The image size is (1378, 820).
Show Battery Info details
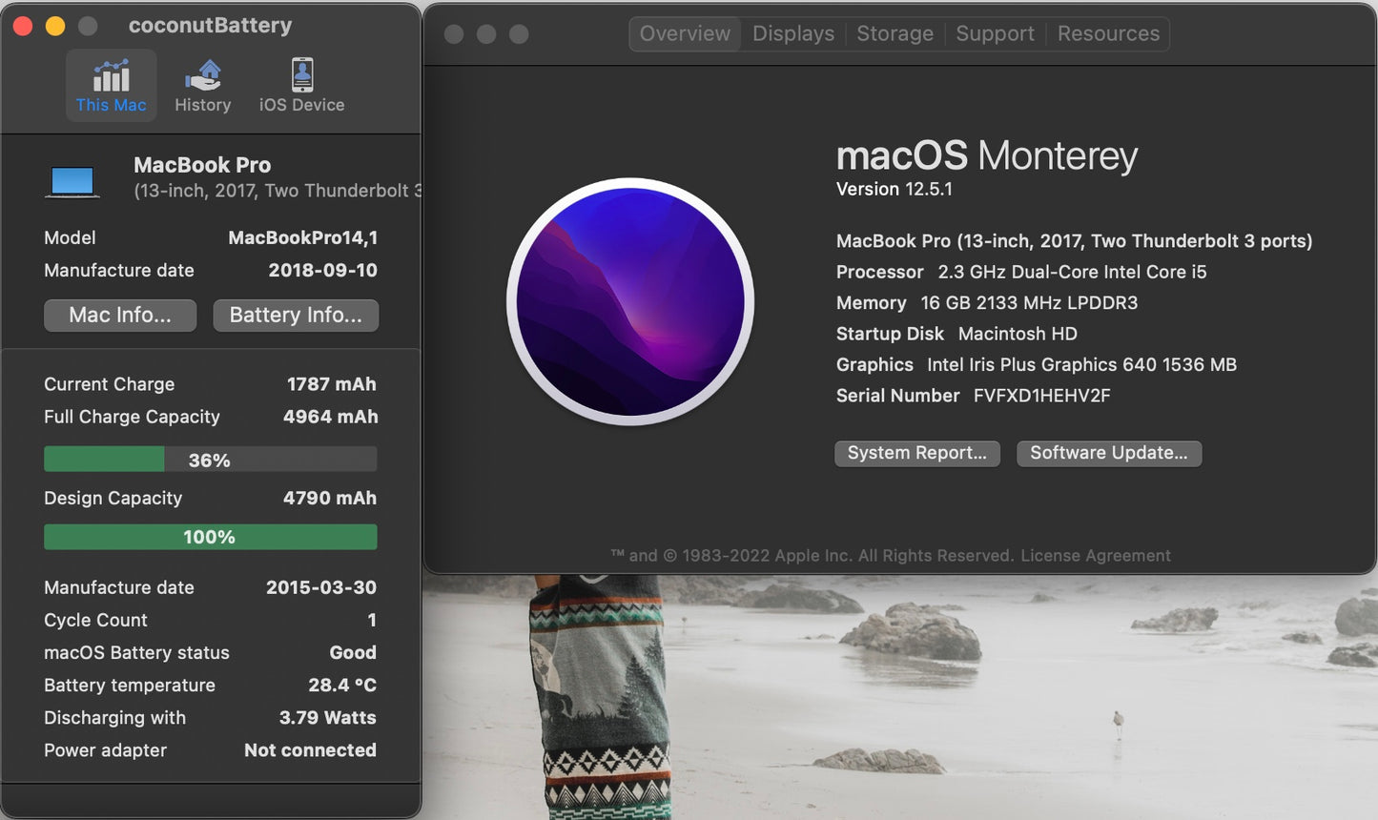pos(295,315)
